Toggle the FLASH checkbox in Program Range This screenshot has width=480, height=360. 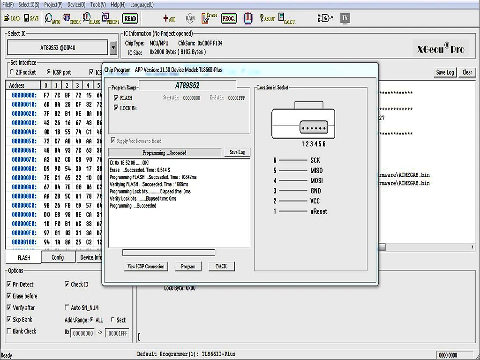116,98
